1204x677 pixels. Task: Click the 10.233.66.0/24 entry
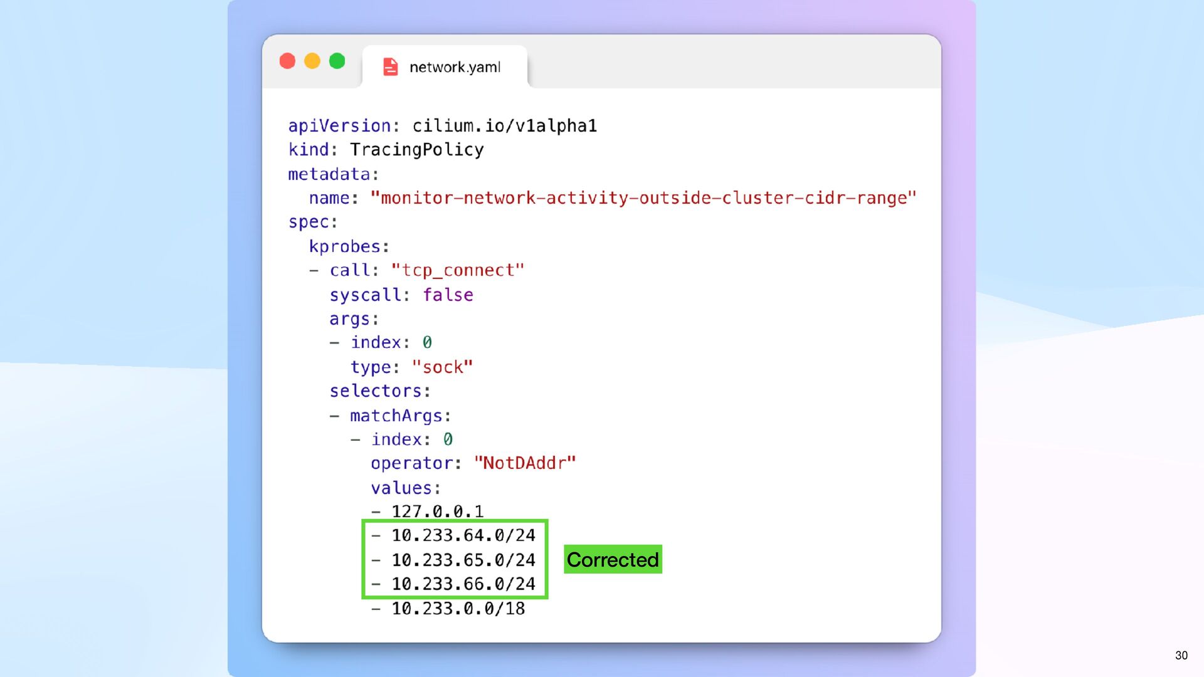click(x=463, y=584)
